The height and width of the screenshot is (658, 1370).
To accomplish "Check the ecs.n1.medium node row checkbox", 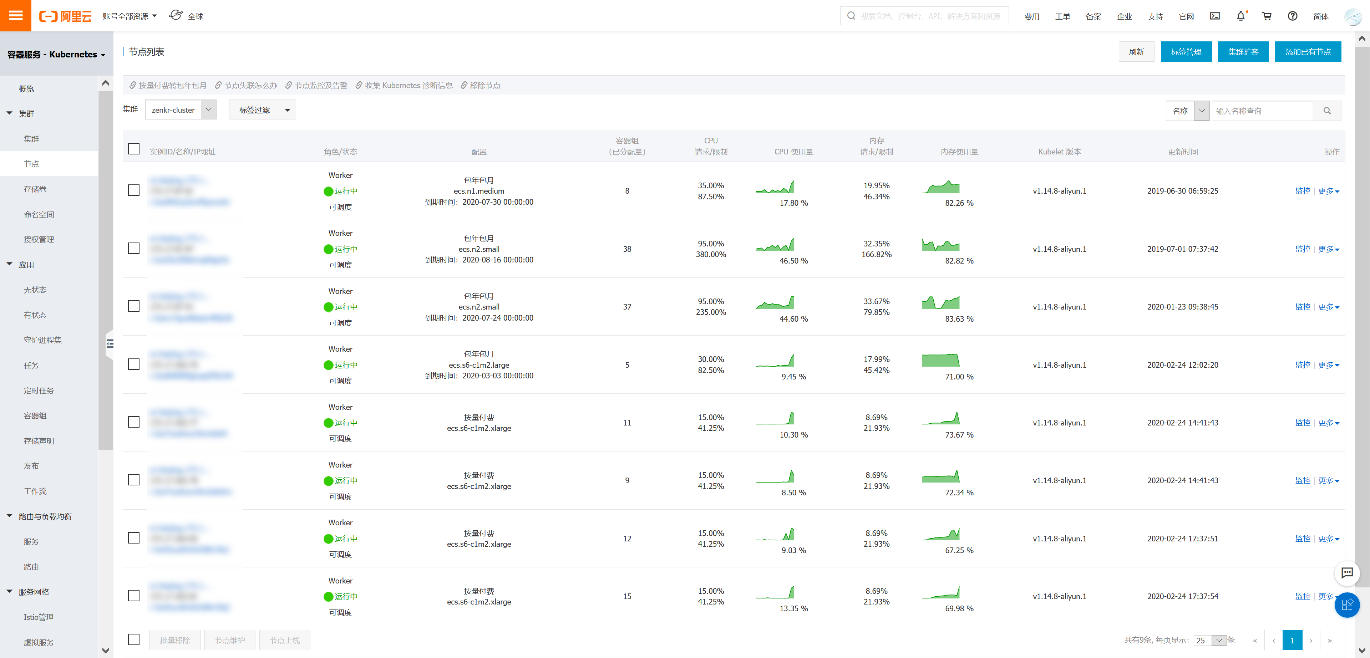I will coord(134,190).
